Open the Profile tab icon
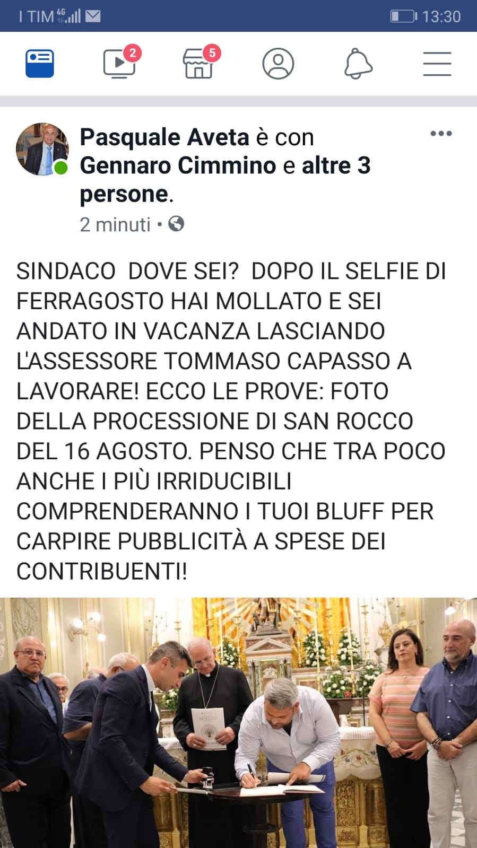This screenshot has height=848, width=477. tap(278, 64)
